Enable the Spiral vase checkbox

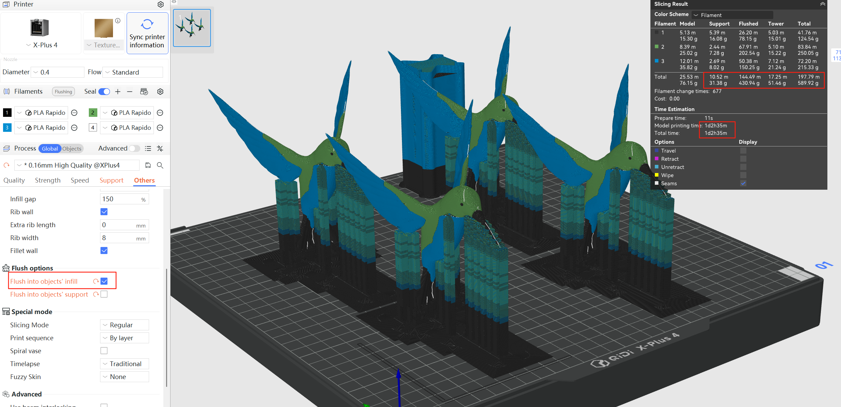(104, 351)
